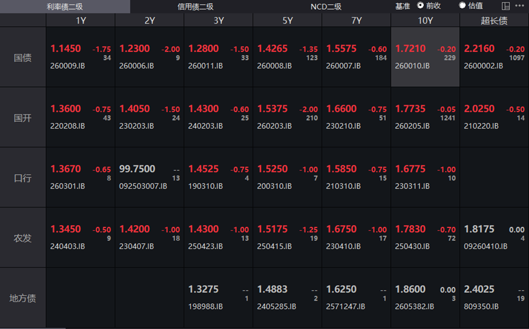Select the 前收 benchmark radio button

click(420, 5)
